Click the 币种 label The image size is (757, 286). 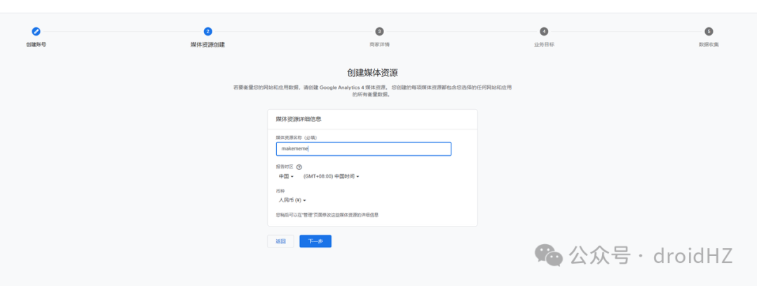click(280, 191)
